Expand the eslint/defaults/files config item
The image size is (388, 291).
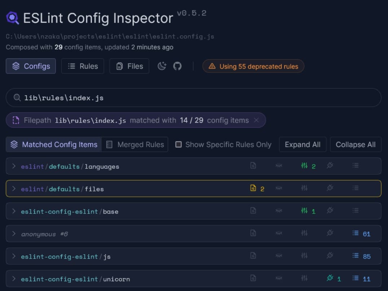(x=194, y=189)
